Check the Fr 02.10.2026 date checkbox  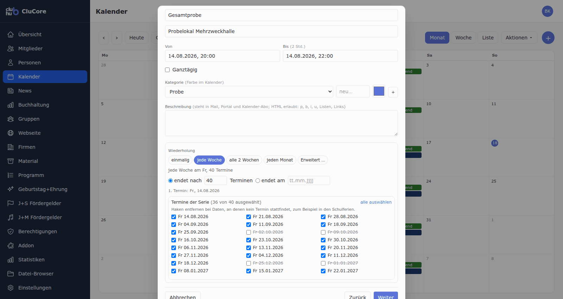(x=248, y=233)
